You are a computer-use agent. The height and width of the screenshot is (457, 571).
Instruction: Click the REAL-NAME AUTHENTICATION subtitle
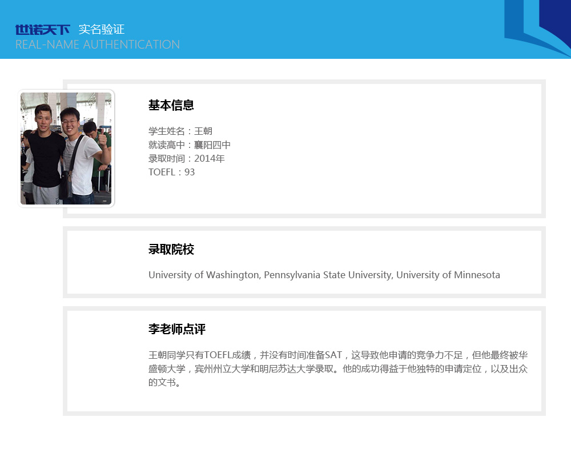point(97,45)
